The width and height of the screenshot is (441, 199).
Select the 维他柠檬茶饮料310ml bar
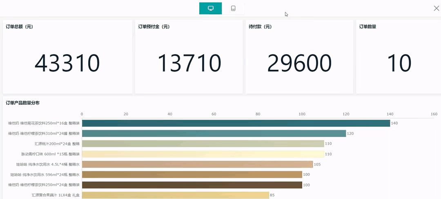point(214,133)
